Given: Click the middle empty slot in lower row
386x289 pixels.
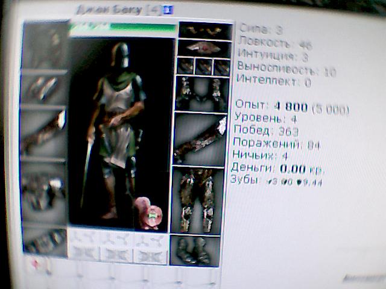Looking at the screenshot, I should (x=116, y=255).
